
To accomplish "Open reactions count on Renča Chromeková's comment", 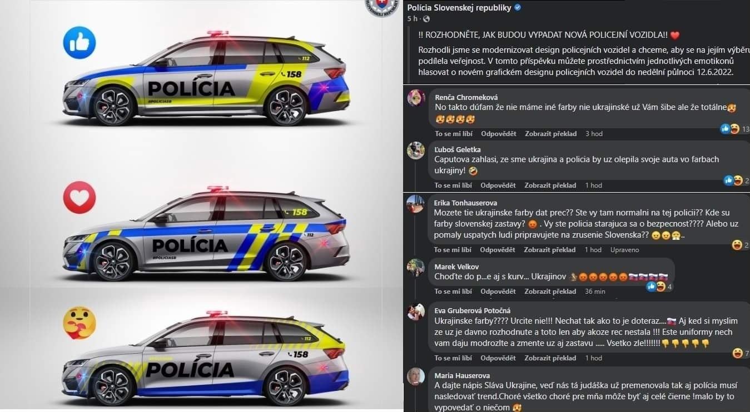I will coord(735,129).
